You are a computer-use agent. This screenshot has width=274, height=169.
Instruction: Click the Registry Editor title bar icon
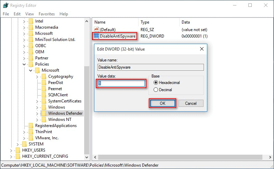pos(5,5)
